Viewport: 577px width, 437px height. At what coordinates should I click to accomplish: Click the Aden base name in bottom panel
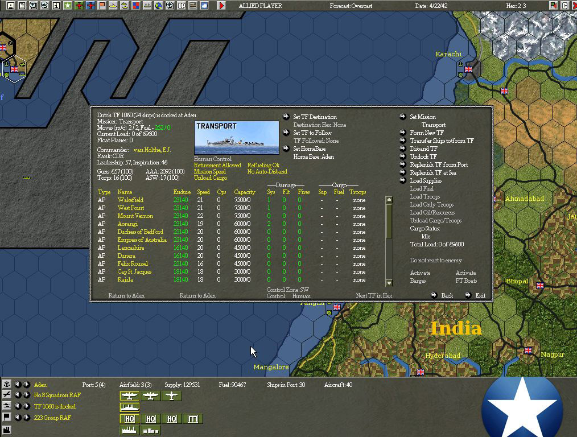[40, 385]
